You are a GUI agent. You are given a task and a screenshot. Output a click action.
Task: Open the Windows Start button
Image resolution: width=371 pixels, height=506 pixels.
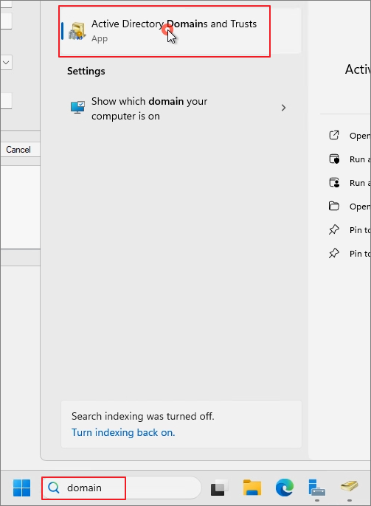pyautogui.click(x=22, y=488)
